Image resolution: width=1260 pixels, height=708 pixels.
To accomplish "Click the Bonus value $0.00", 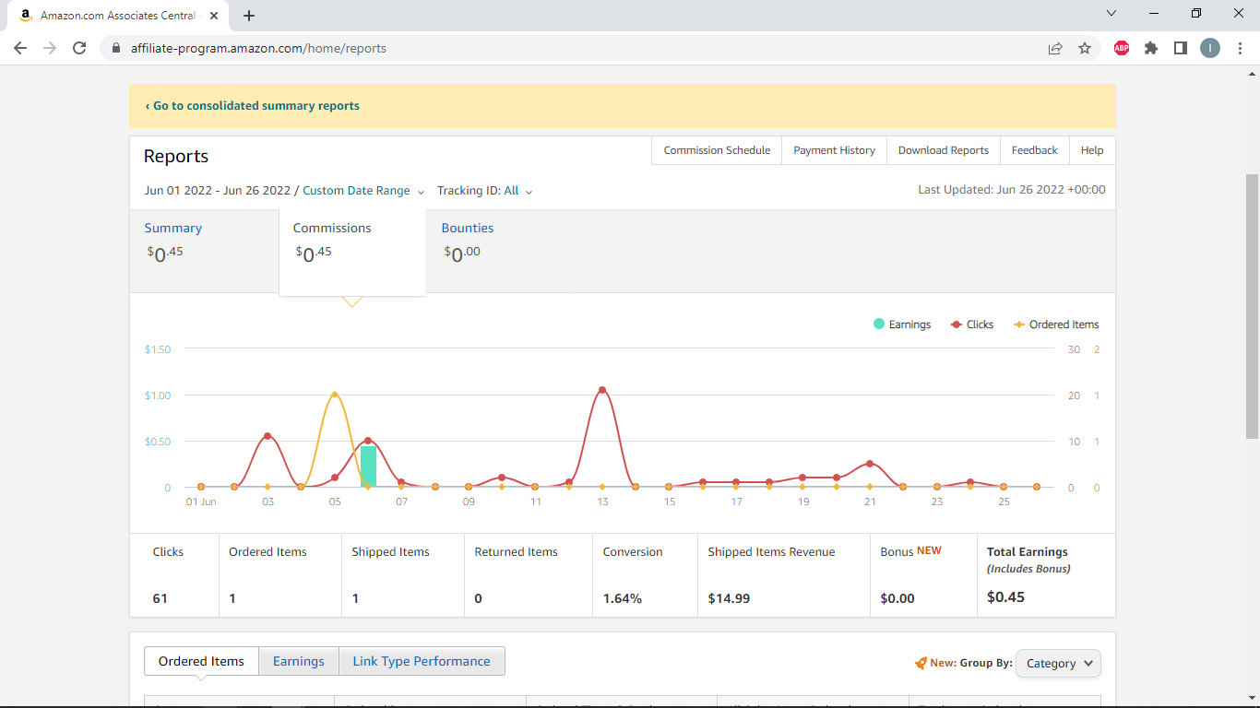I will (x=897, y=598).
